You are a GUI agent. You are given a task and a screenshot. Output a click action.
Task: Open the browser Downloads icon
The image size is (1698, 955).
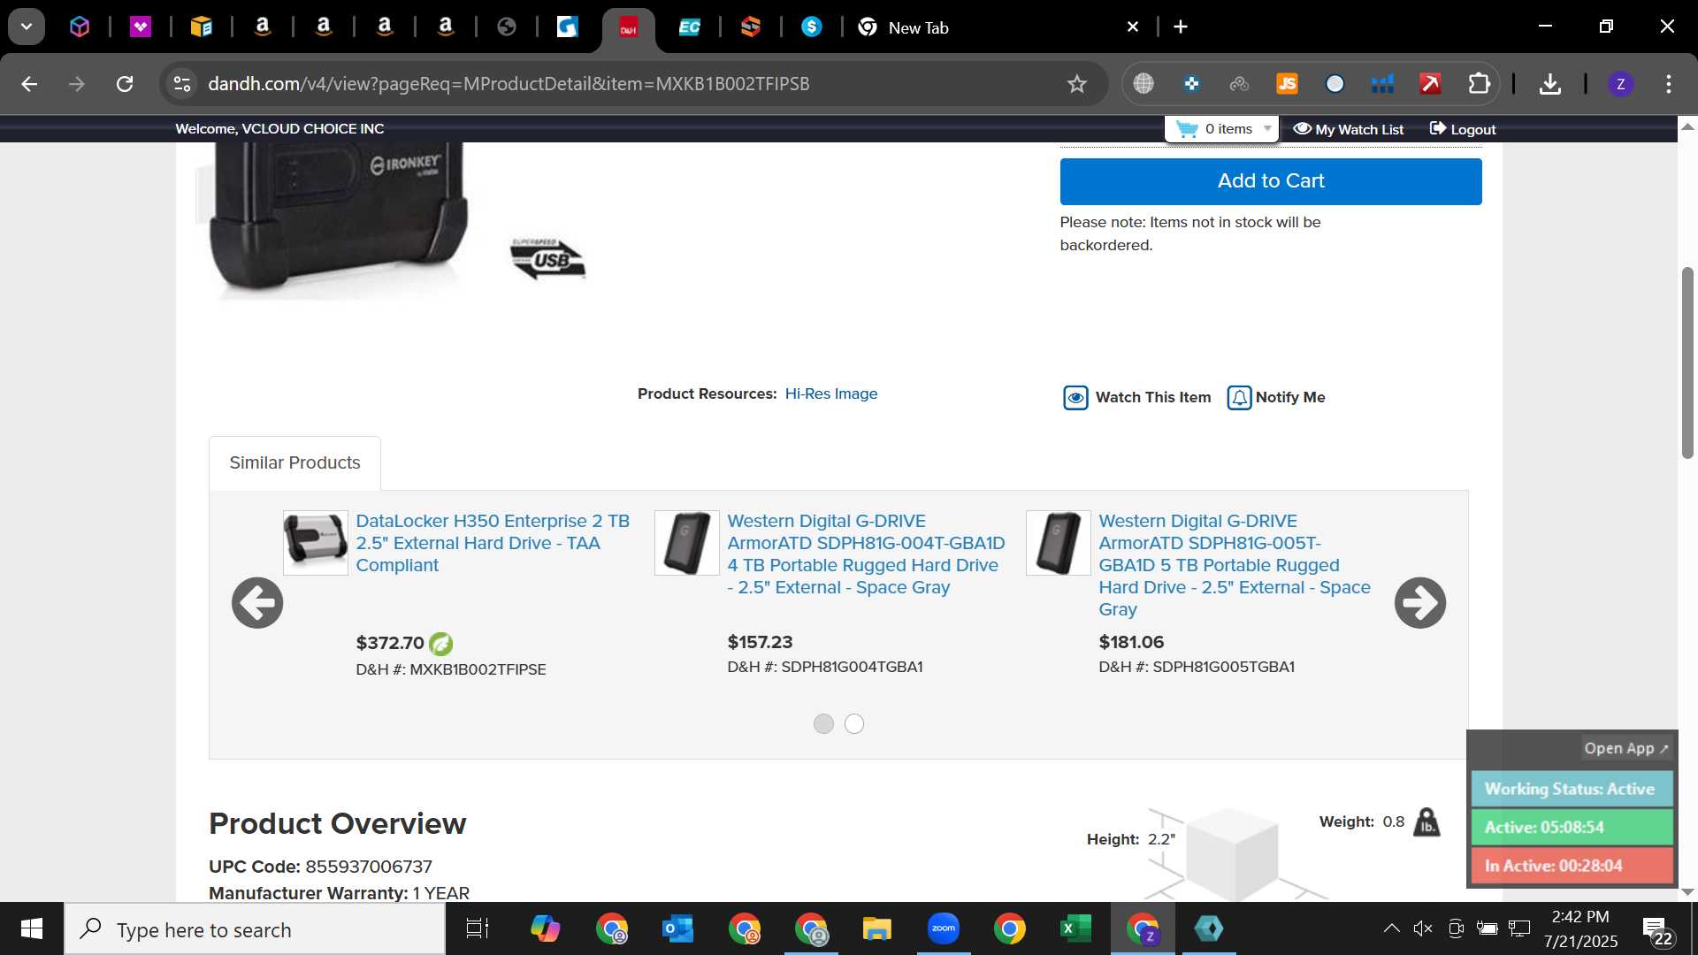1549,84
